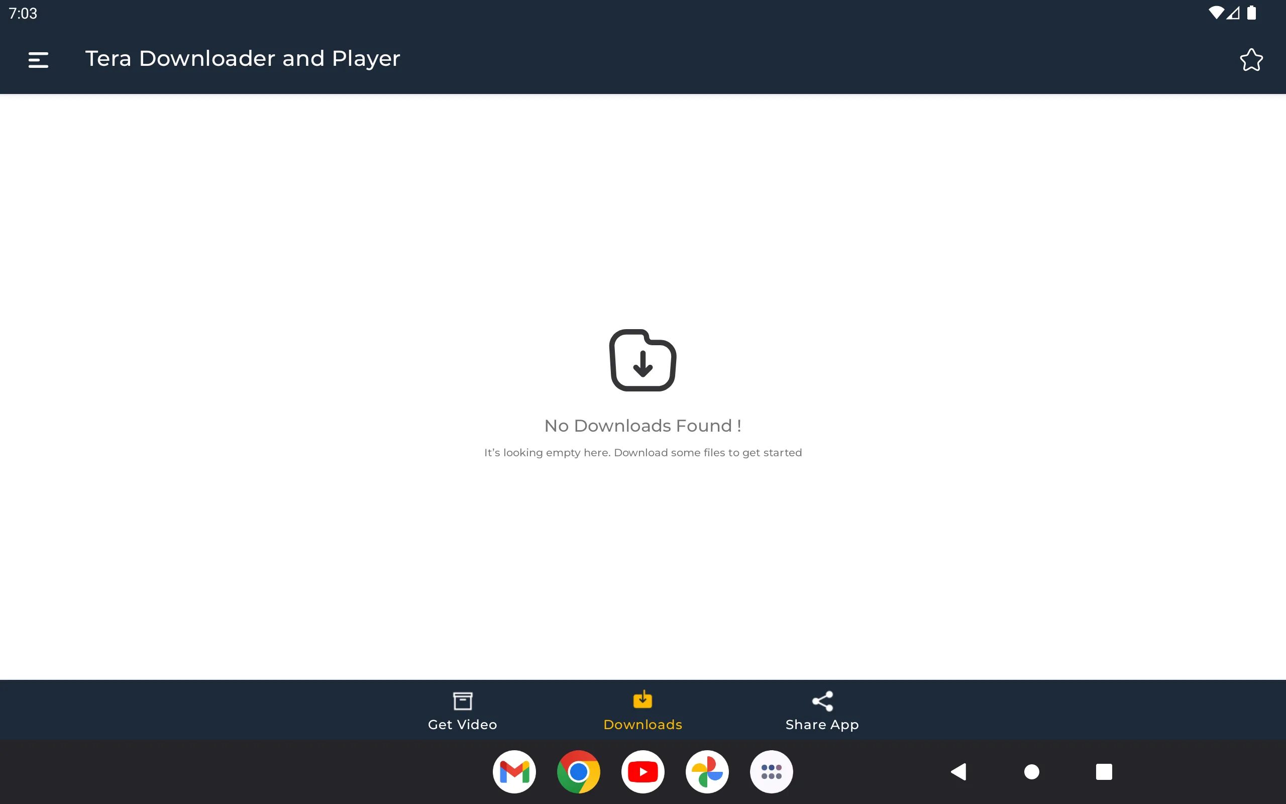Tap the battery status icon

1251,13
